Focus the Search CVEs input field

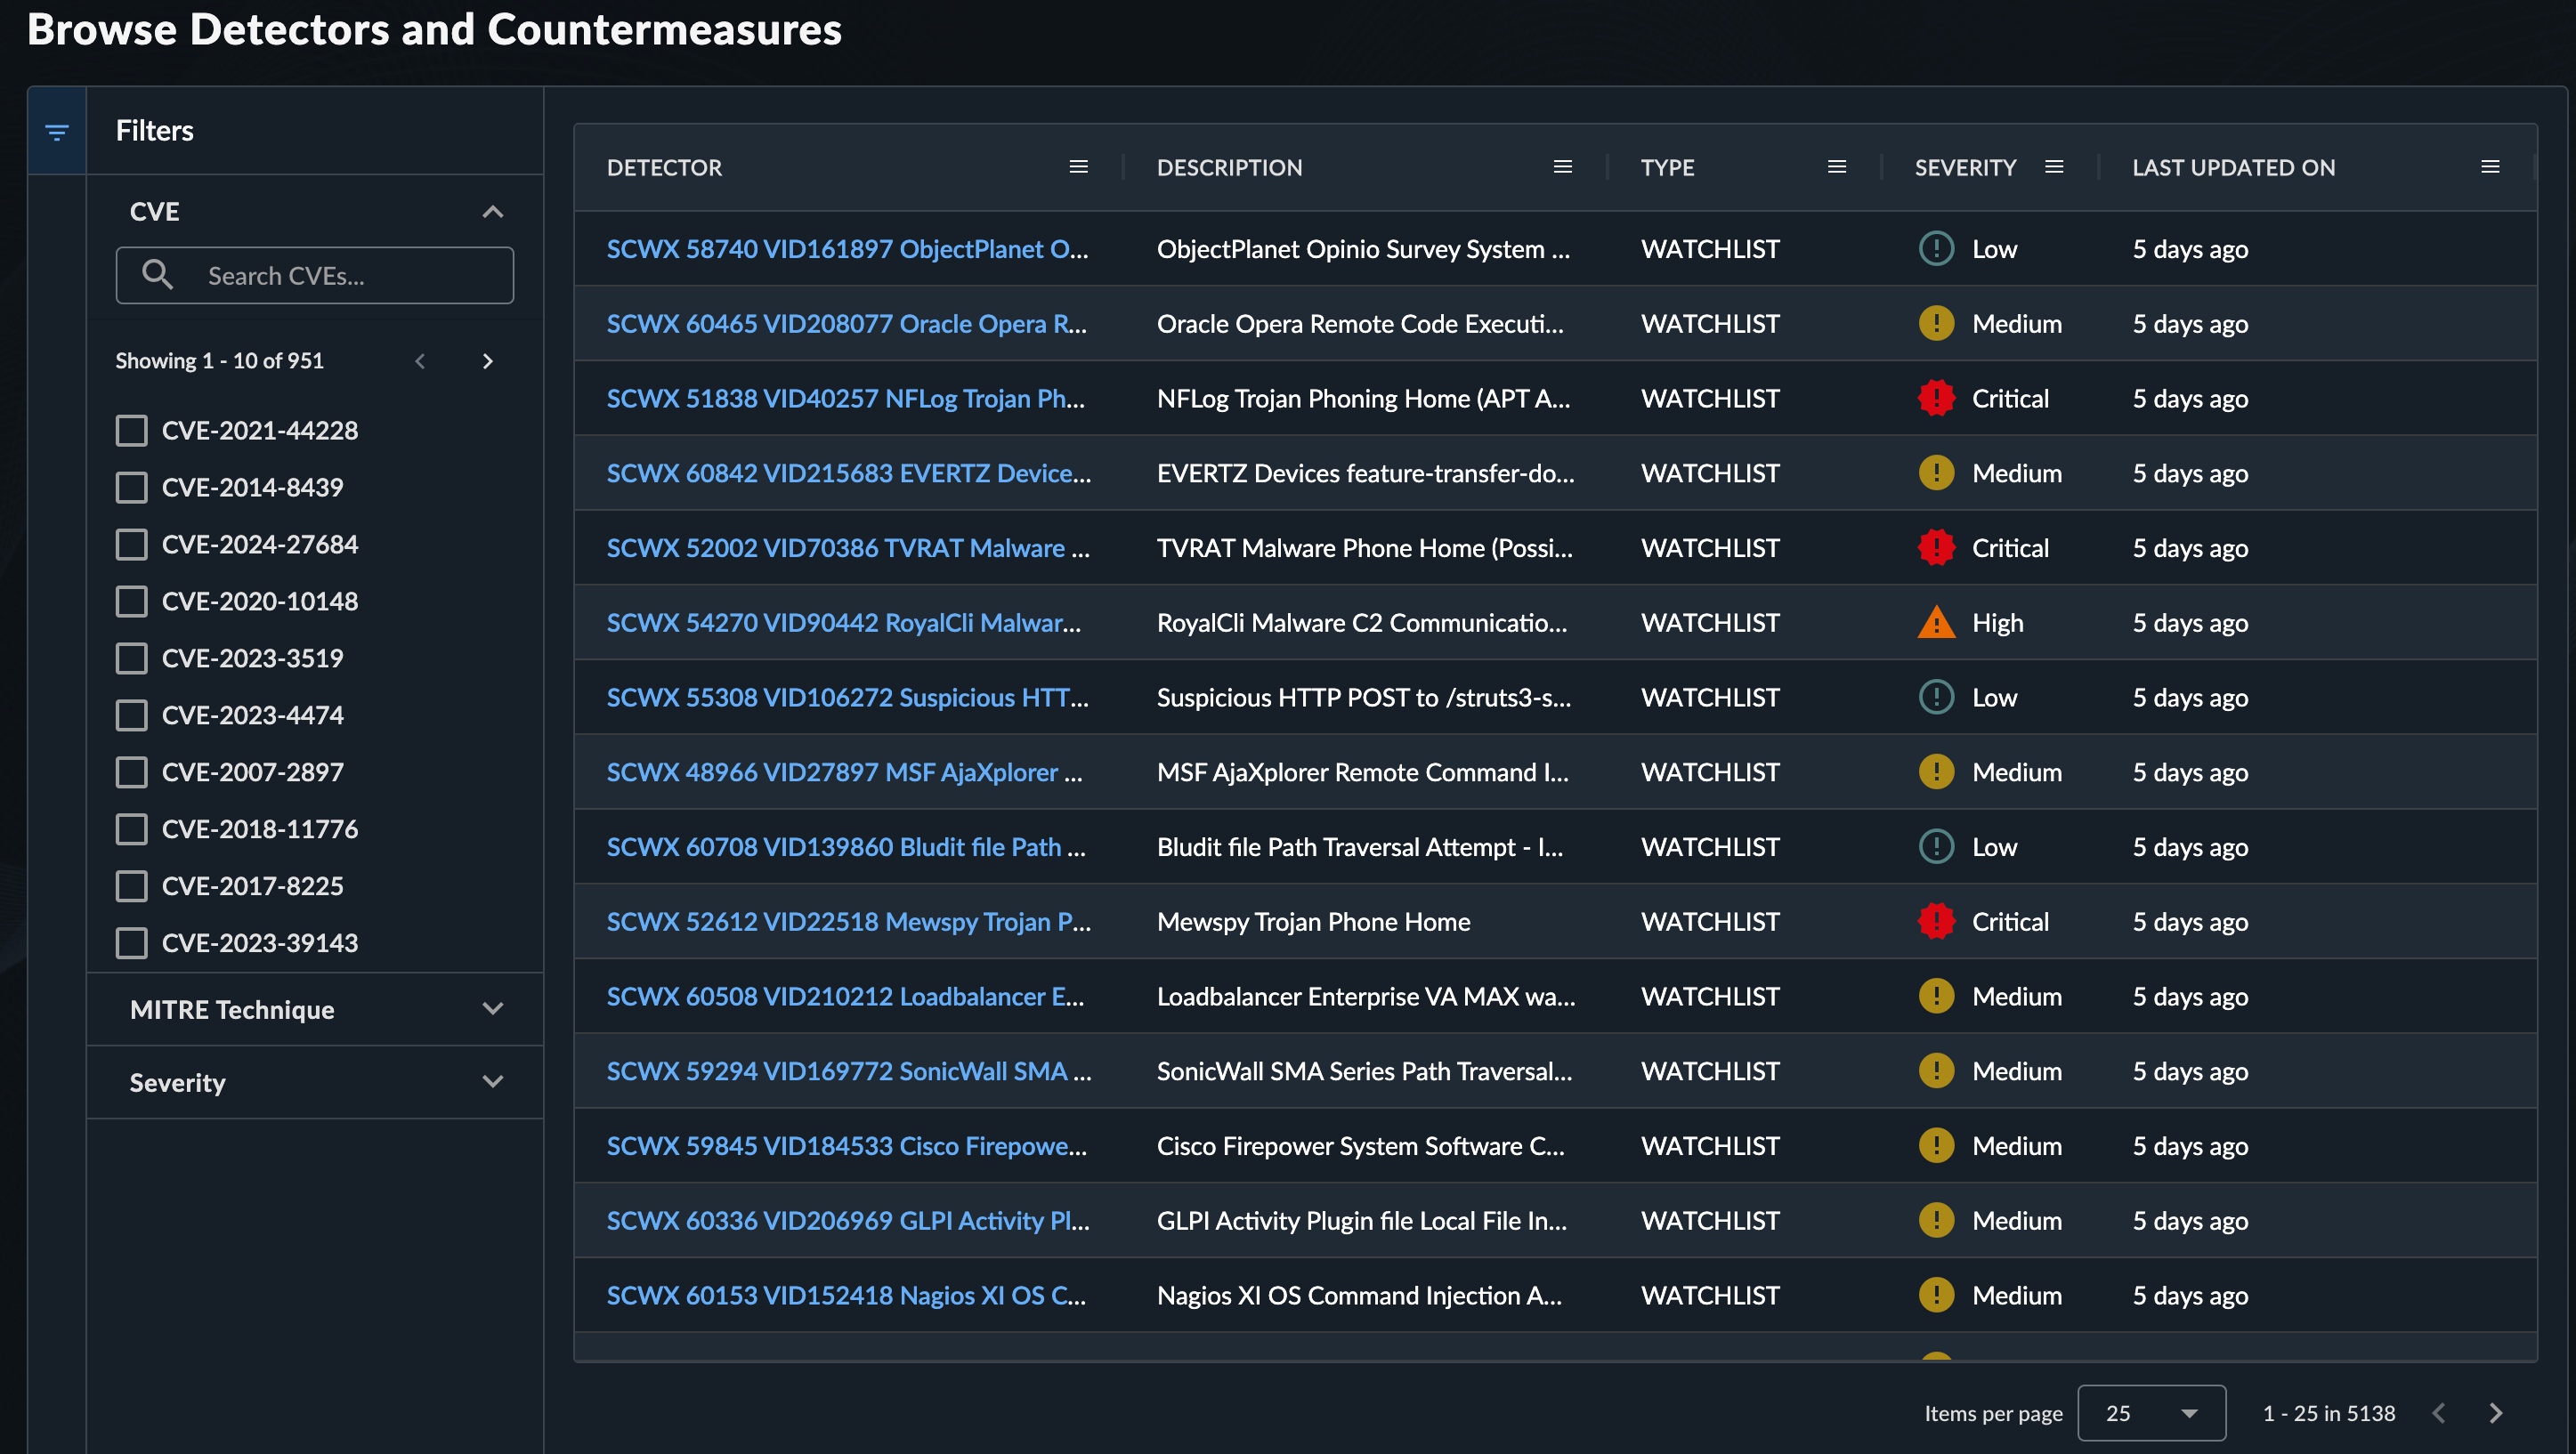[315, 275]
